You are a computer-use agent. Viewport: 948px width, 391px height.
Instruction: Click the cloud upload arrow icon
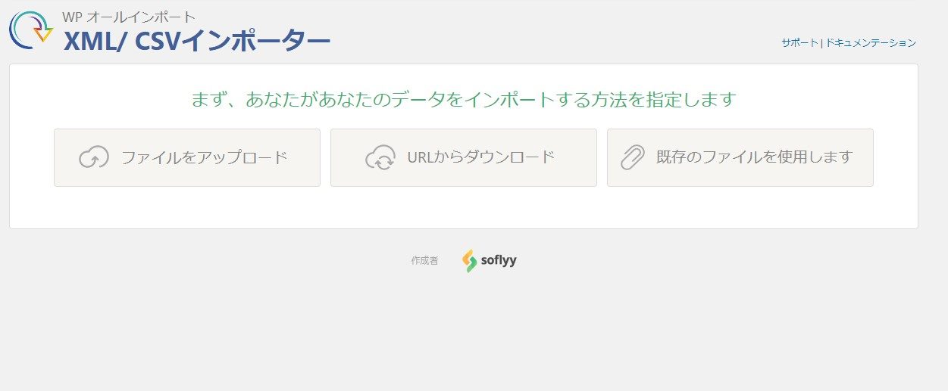tap(94, 157)
